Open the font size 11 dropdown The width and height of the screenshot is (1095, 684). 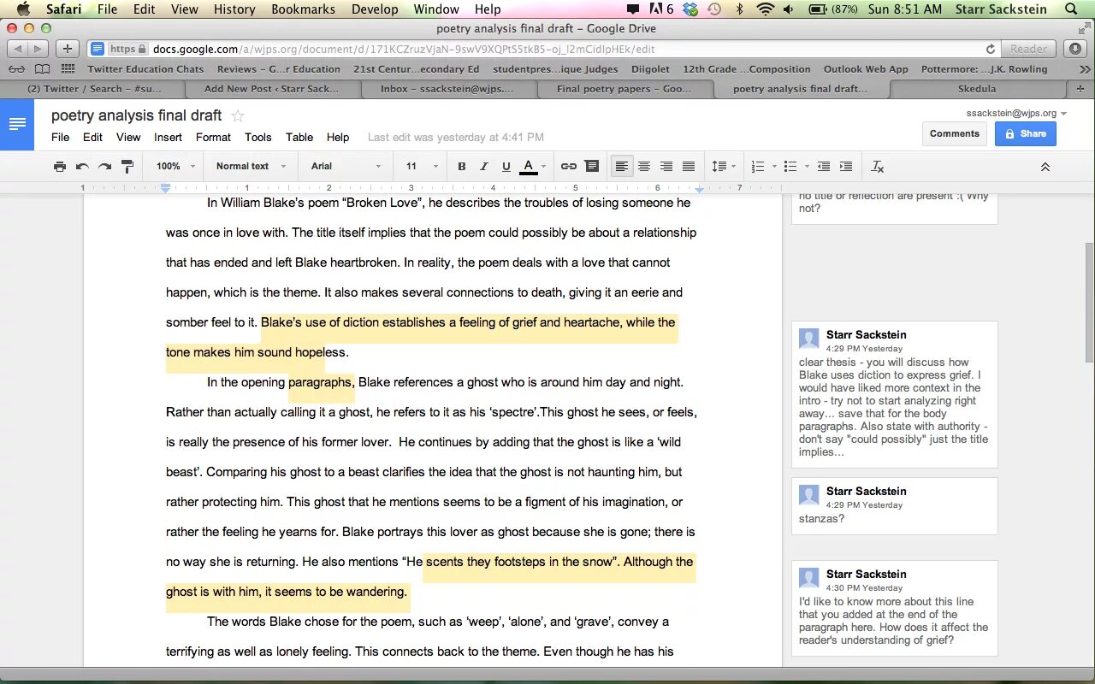pyautogui.click(x=422, y=167)
